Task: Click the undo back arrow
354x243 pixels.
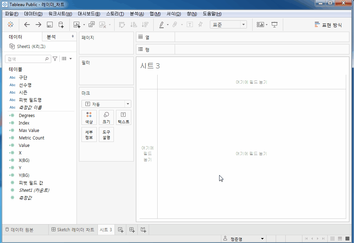Action: [27, 25]
